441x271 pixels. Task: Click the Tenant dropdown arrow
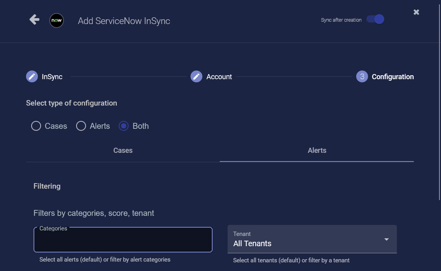387,239
